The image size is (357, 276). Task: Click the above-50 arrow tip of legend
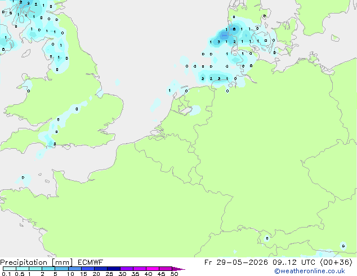pyautogui.click(x=179, y=269)
